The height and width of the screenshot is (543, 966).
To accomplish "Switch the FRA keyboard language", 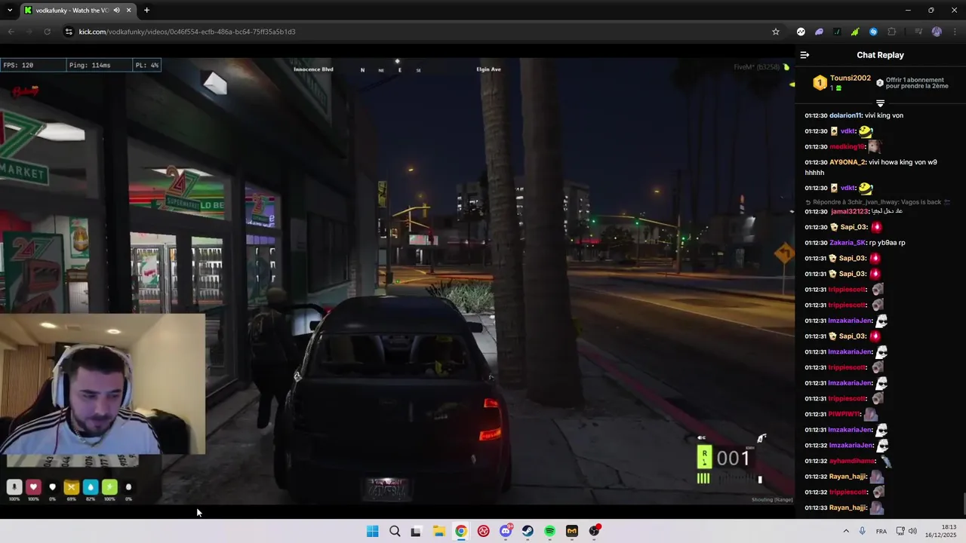I will coord(881,531).
